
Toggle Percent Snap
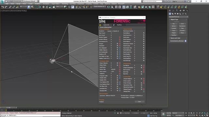click(84, 7)
